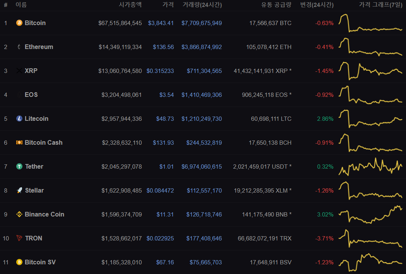Click the blue Litecoin logo icon
The height and width of the screenshot is (274, 406).
pyautogui.click(x=19, y=118)
